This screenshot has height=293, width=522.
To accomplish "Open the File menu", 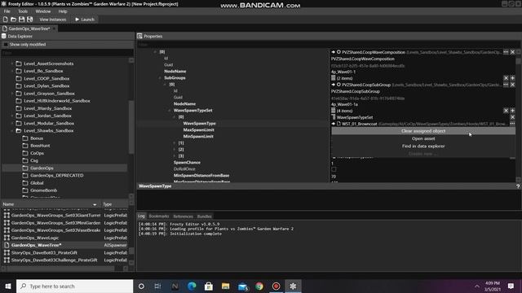I will coord(7,11).
